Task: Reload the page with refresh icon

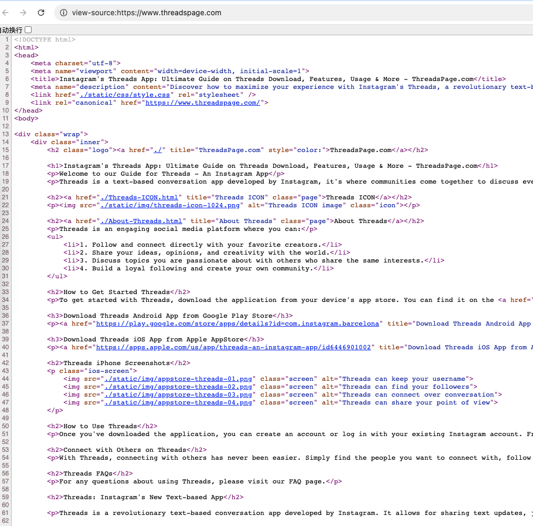Action: 41,13
